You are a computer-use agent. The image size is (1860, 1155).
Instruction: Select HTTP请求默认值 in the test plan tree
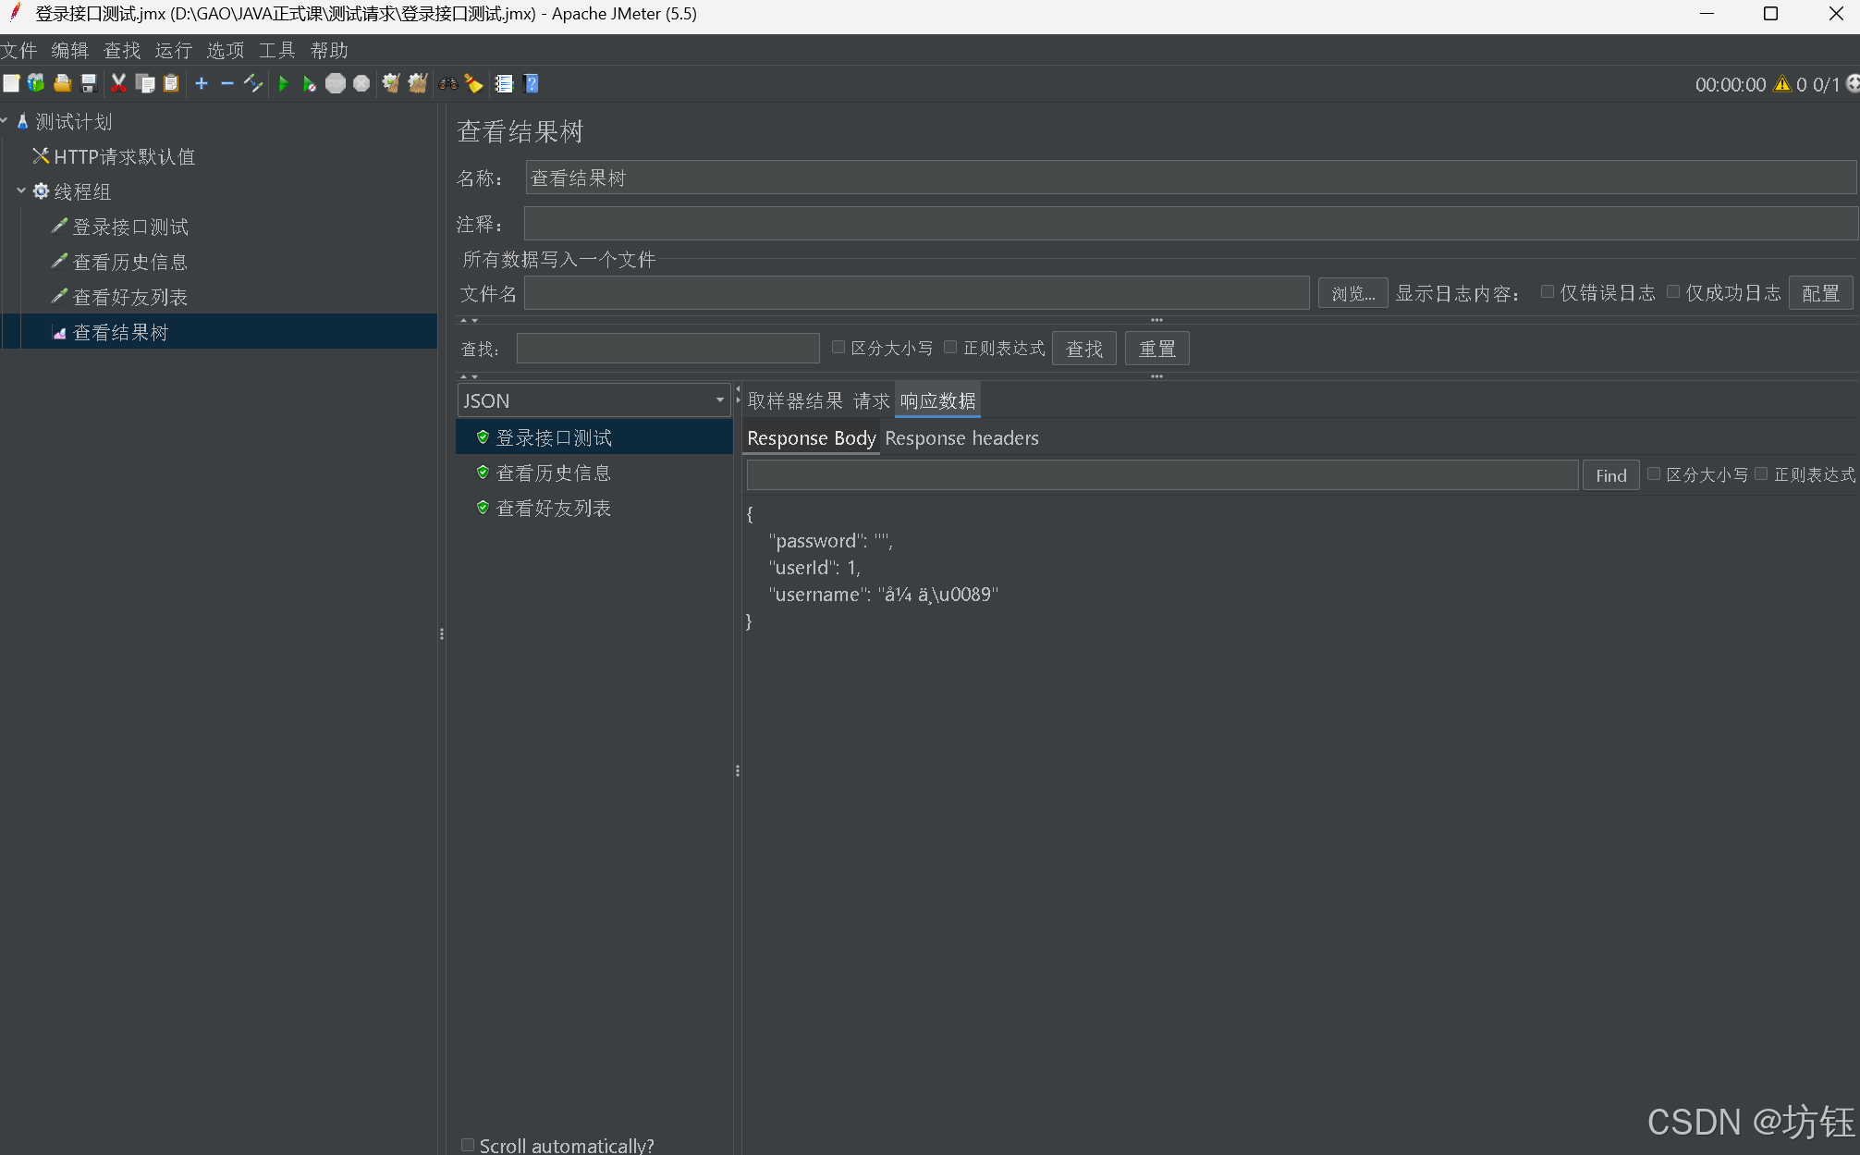[x=124, y=156]
